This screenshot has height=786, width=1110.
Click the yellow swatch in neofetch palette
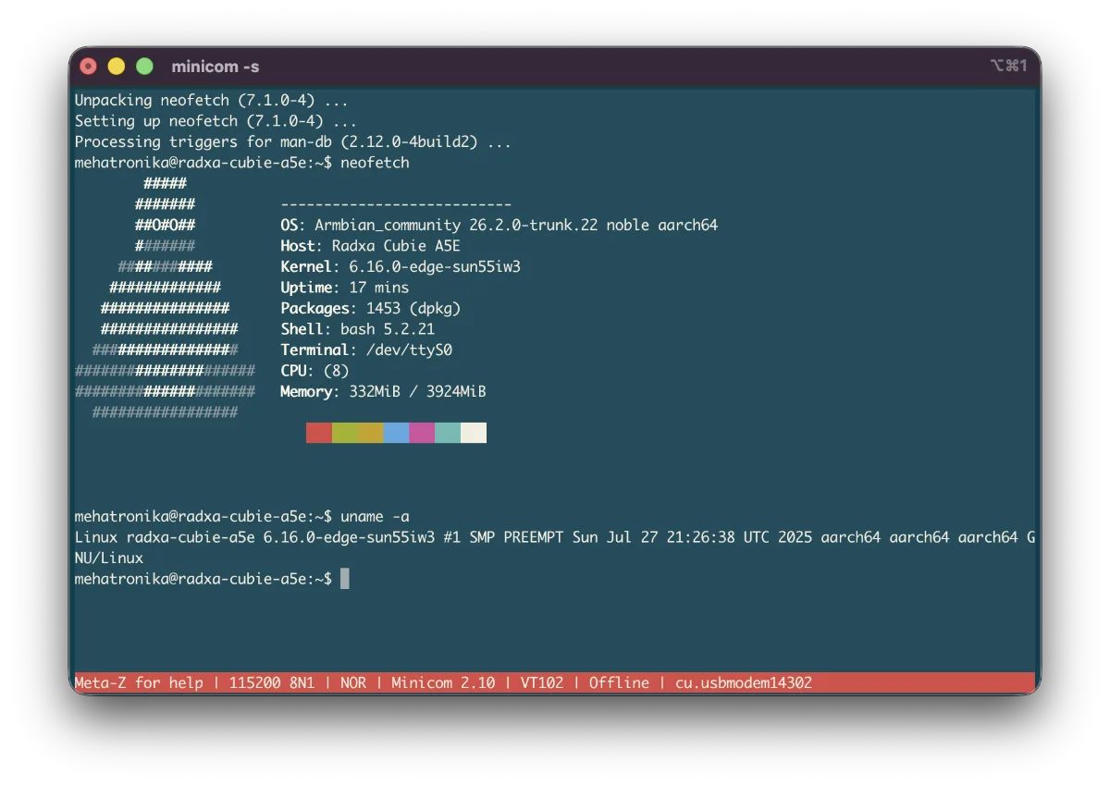[x=371, y=433]
